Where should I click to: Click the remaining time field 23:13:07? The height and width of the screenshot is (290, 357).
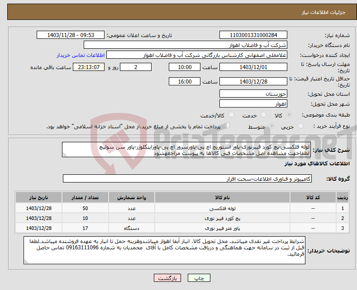(x=89, y=67)
